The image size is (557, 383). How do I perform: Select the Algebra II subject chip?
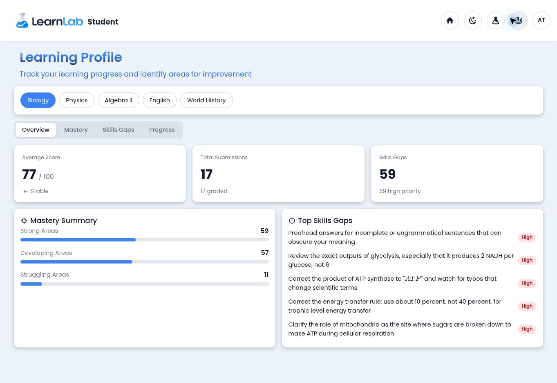click(119, 100)
